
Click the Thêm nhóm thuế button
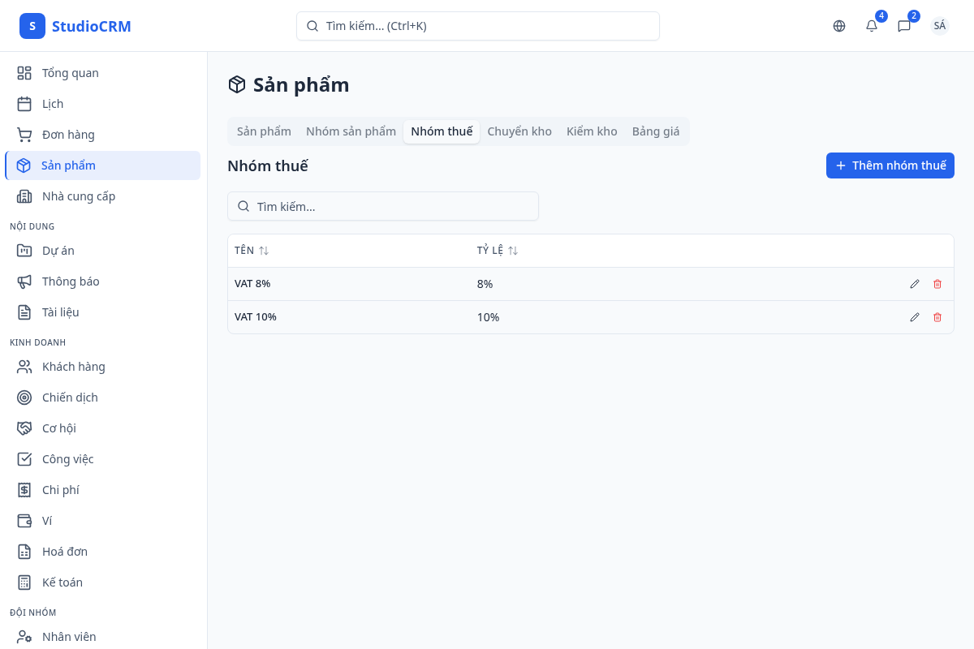pyautogui.click(x=890, y=165)
